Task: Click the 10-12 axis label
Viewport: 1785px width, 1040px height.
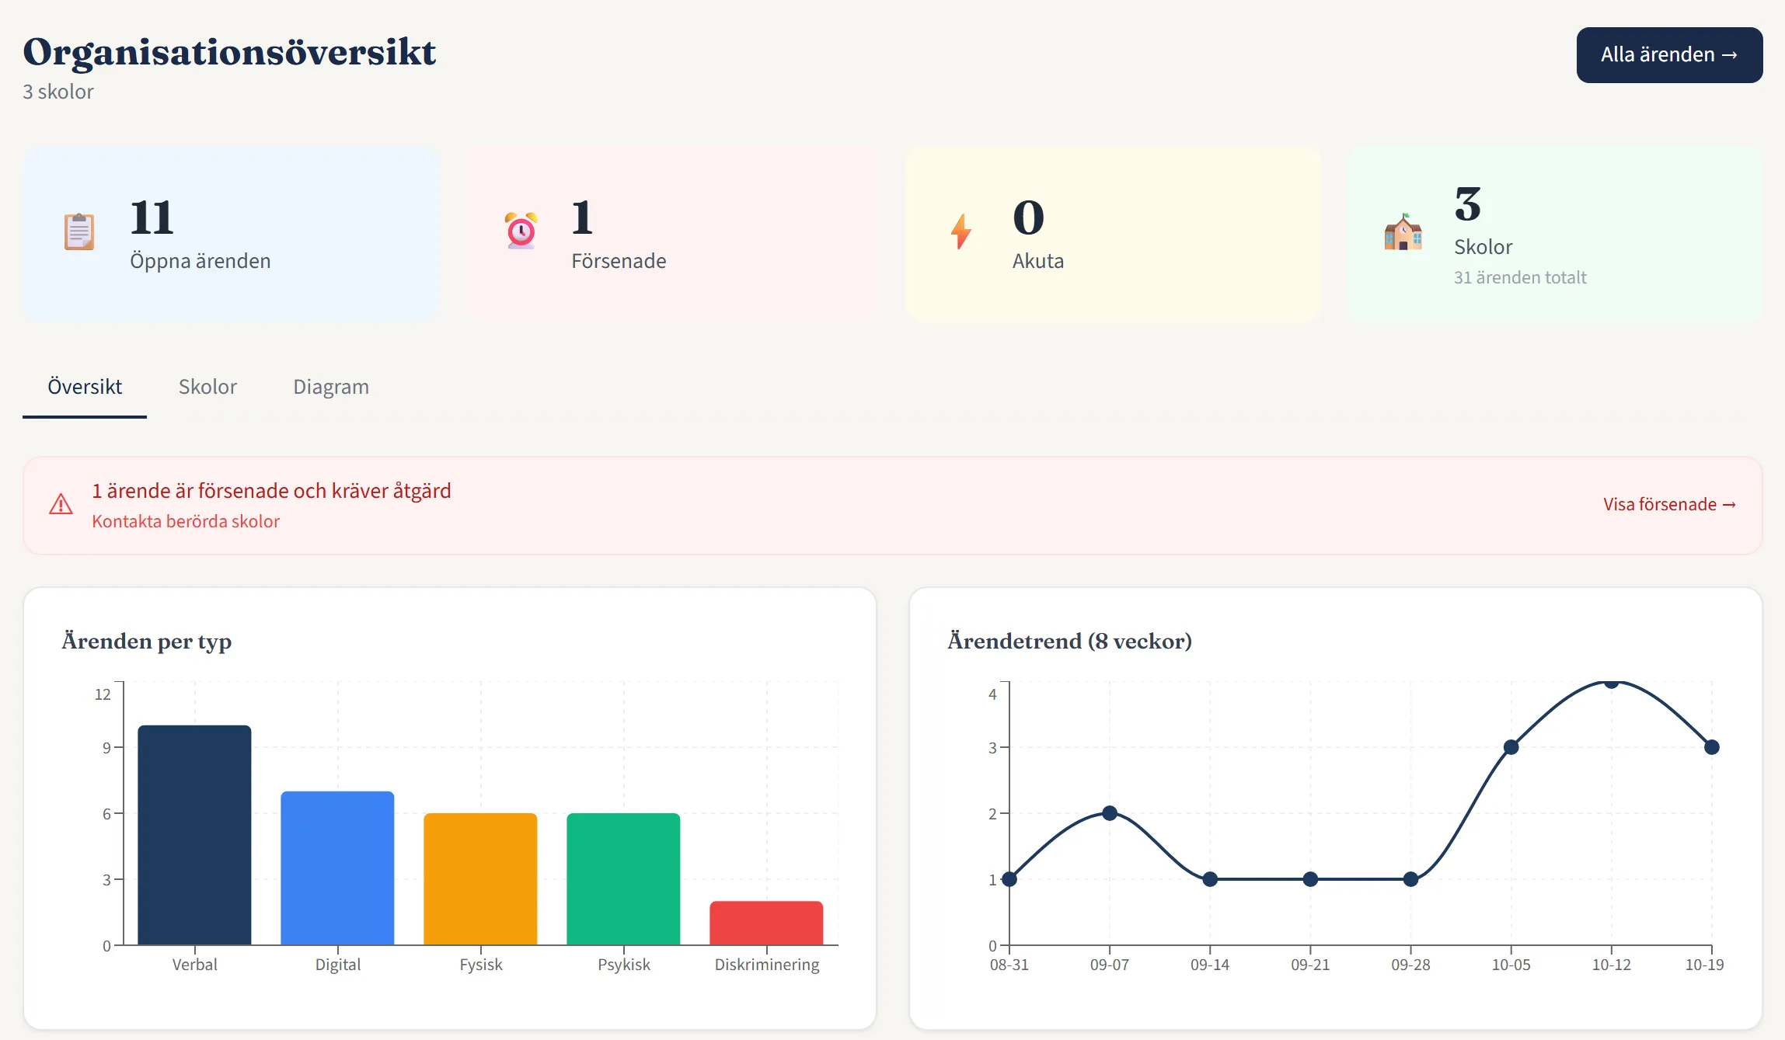Action: (x=1612, y=965)
